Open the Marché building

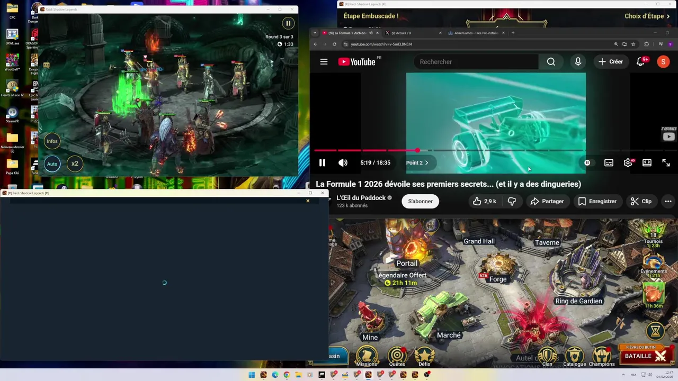pyautogui.click(x=449, y=335)
